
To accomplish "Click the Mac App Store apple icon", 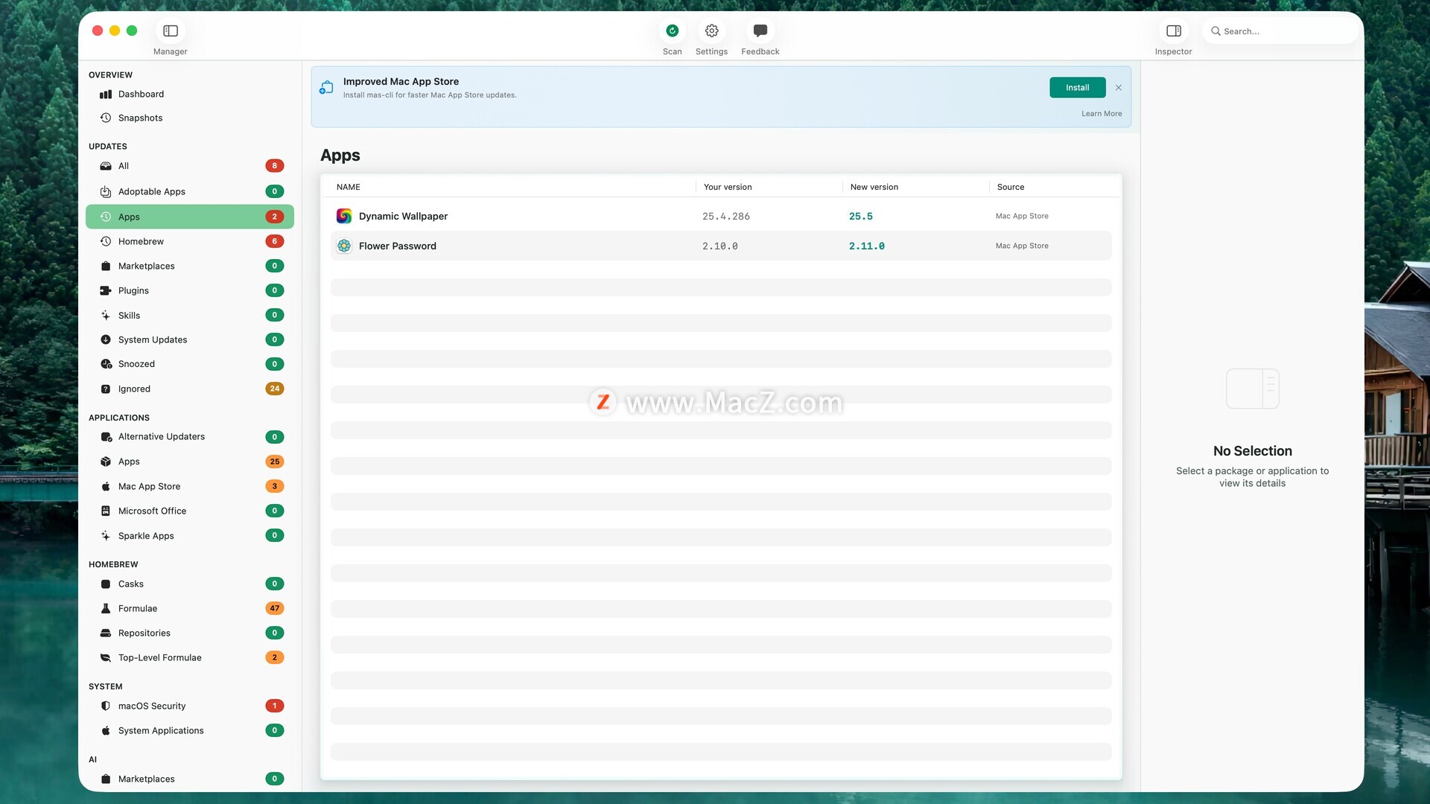I will click(106, 486).
